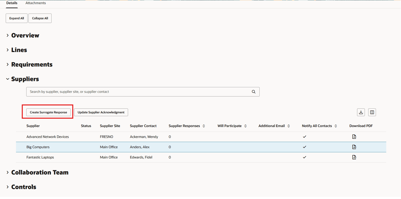Expand the Requirements section

click(x=8, y=64)
